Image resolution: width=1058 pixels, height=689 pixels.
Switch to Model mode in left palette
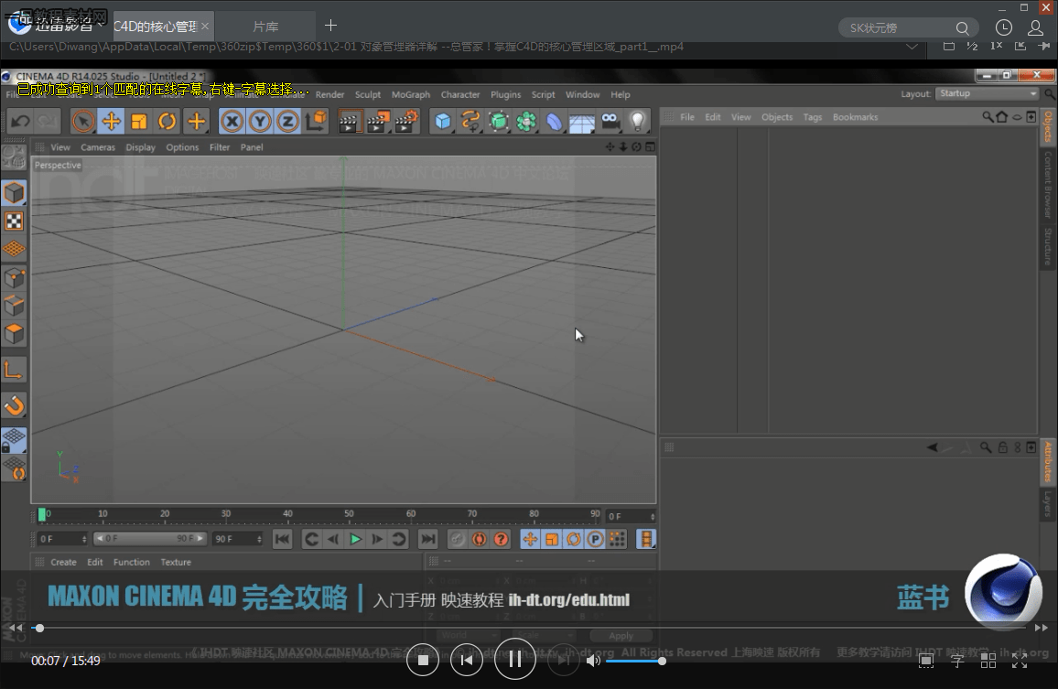pyautogui.click(x=14, y=193)
